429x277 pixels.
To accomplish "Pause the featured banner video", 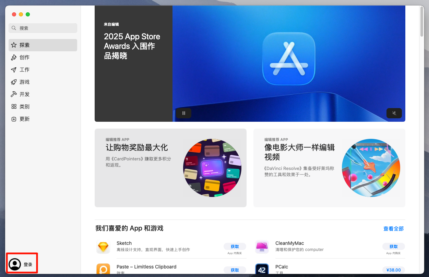I will (184, 113).
